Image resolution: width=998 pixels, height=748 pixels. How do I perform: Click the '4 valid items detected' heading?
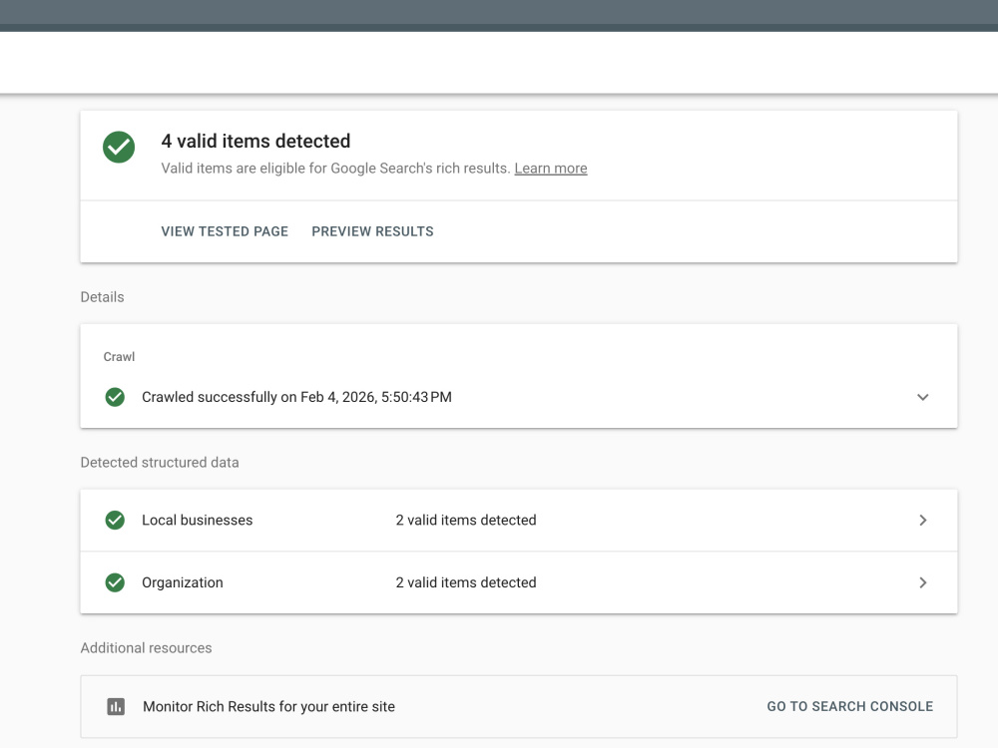(255, 141)
